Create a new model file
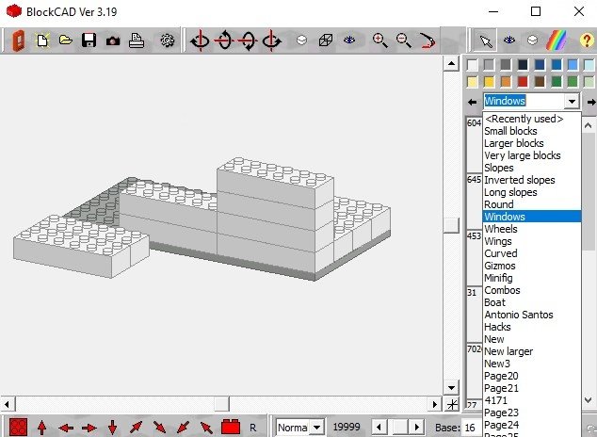The image size is (597, 437). pos(42,40)
